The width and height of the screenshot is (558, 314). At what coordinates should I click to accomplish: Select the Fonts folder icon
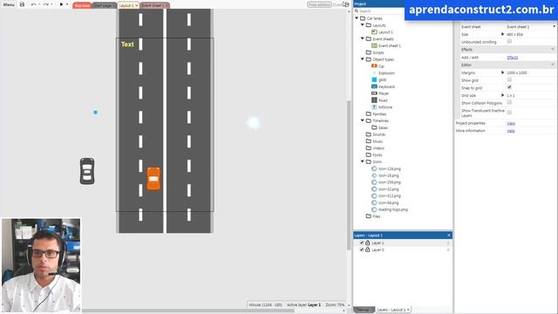click(x=369, y=155)
